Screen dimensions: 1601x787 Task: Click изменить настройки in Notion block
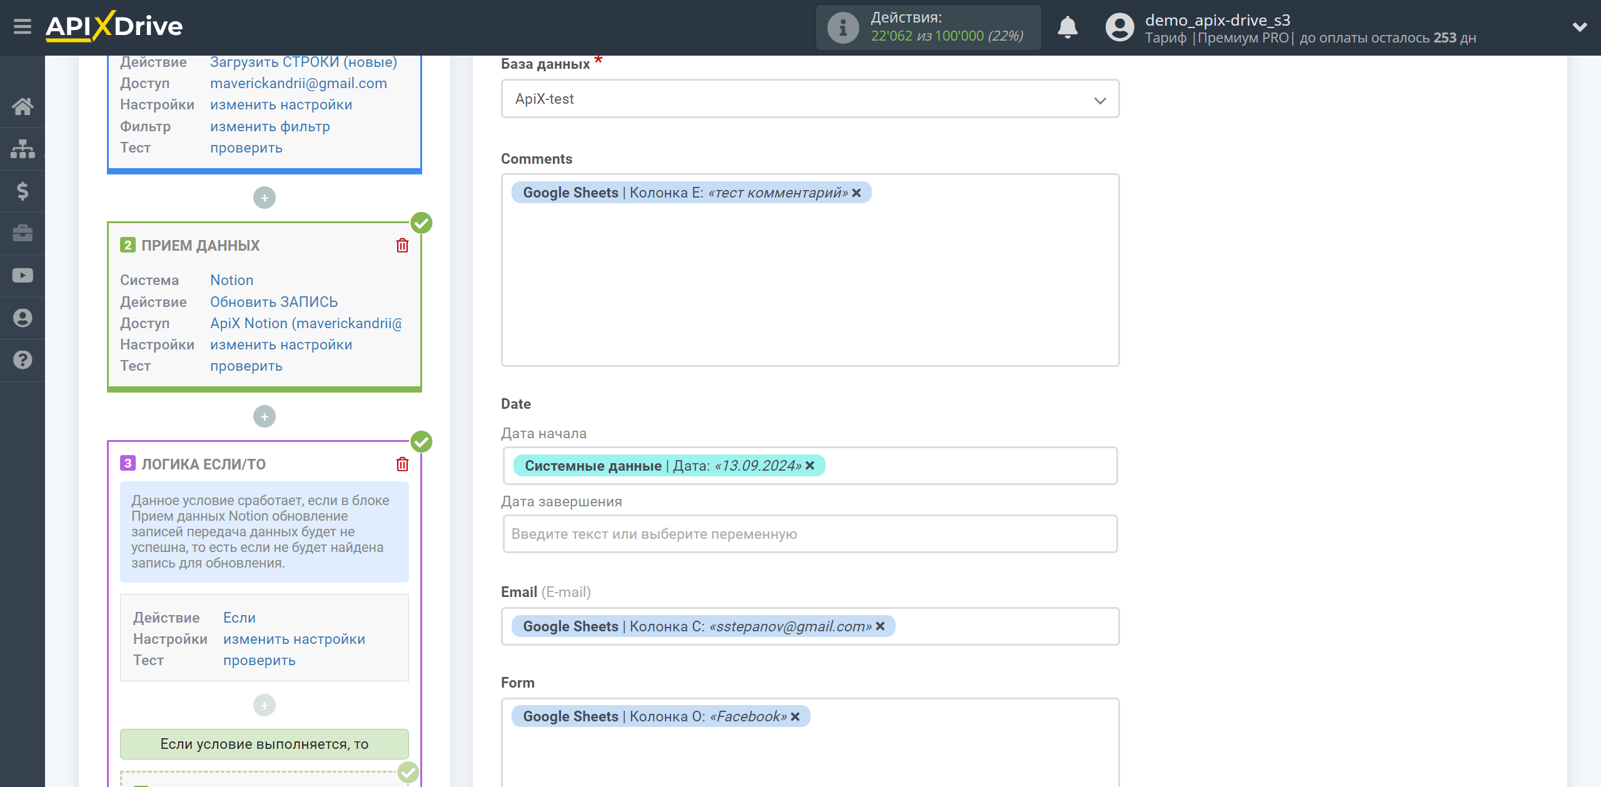281,345
